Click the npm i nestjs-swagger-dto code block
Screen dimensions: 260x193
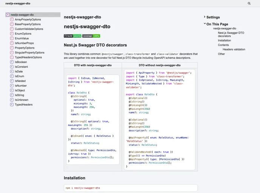[x=131, y=188]
